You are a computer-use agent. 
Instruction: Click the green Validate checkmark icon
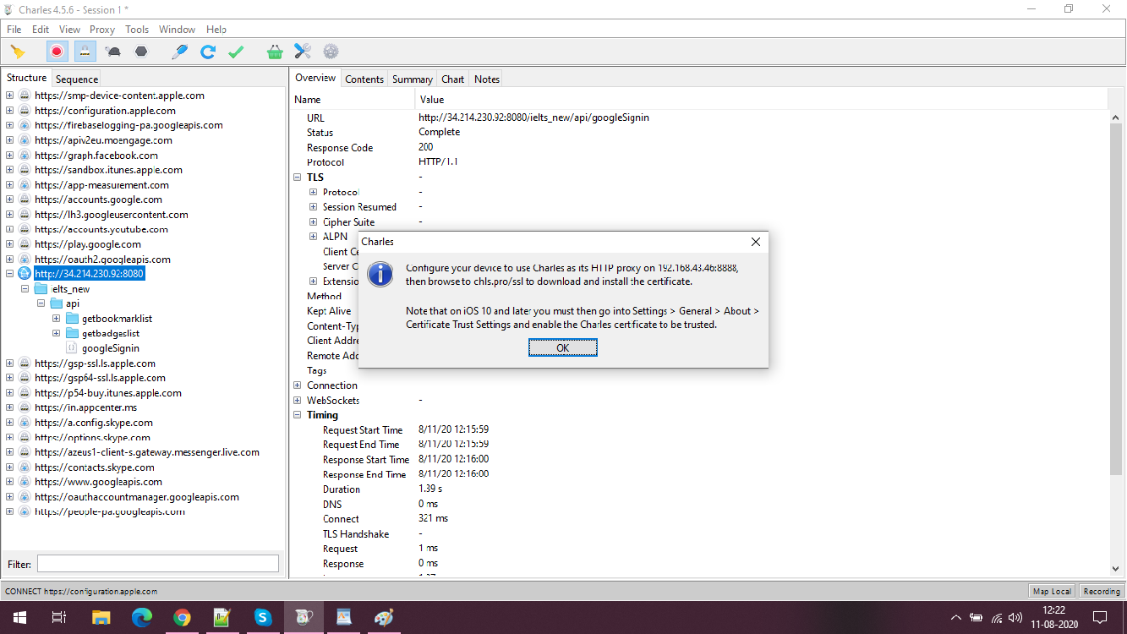pyautogui.click(x=236, y=52)
